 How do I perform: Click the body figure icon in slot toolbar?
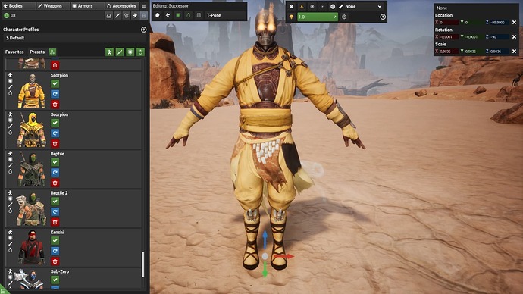pos(135,16)
